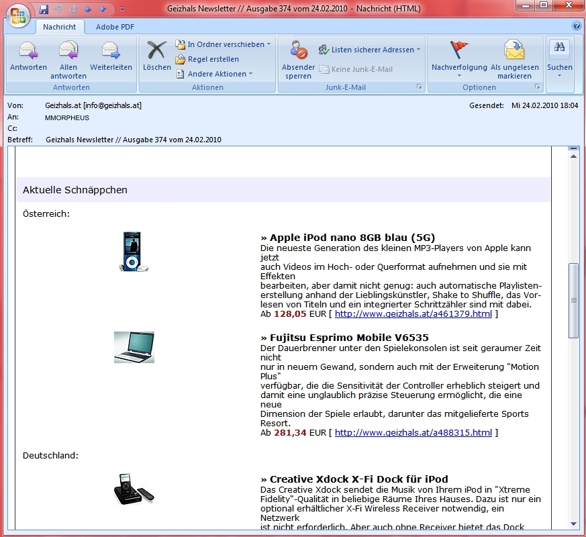Viewport: 586px width, 537px height.
Task: Click the price 281,34 EUR
Action: point(300,433)
